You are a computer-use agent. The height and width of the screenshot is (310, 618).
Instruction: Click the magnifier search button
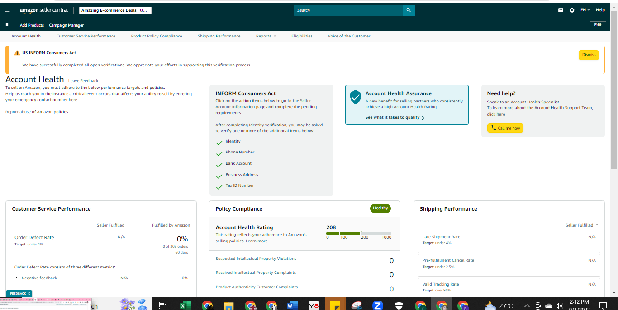(409, 10)
